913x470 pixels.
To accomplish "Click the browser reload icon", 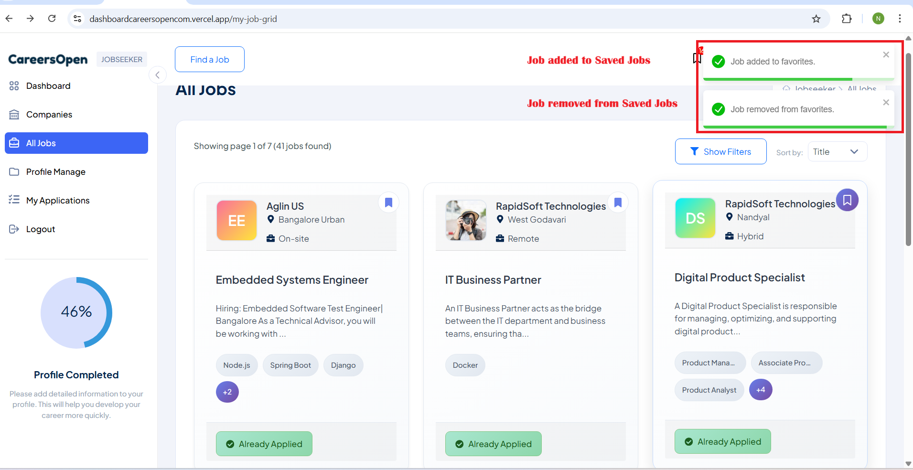I will (x=52, y=19).
